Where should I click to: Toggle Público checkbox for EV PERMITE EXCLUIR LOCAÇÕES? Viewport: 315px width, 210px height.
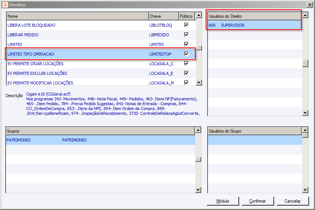(186, 73)
